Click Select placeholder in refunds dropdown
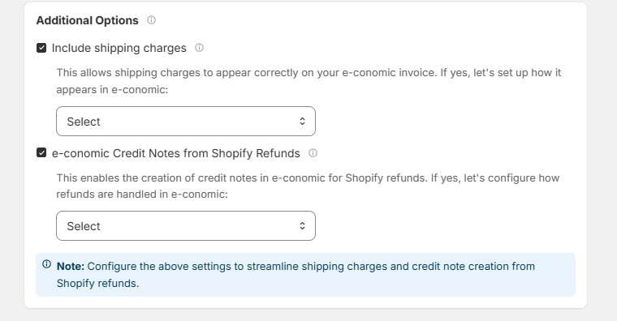This screenshot has height=321, width=617. (84, 226)
